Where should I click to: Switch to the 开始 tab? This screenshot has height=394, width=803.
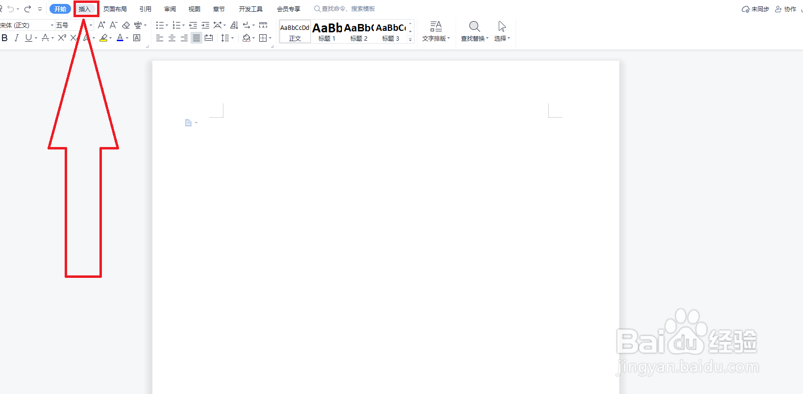(x=60, y=9)
